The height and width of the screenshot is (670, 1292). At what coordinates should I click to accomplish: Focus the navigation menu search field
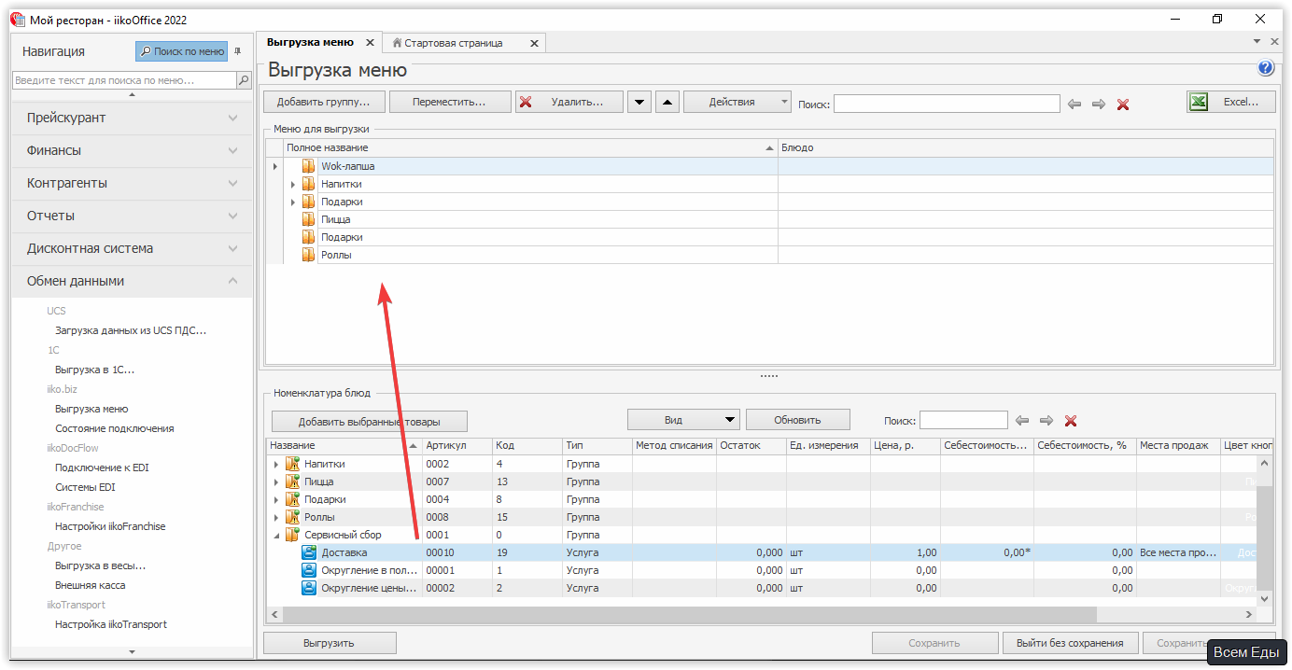[124, 81]
